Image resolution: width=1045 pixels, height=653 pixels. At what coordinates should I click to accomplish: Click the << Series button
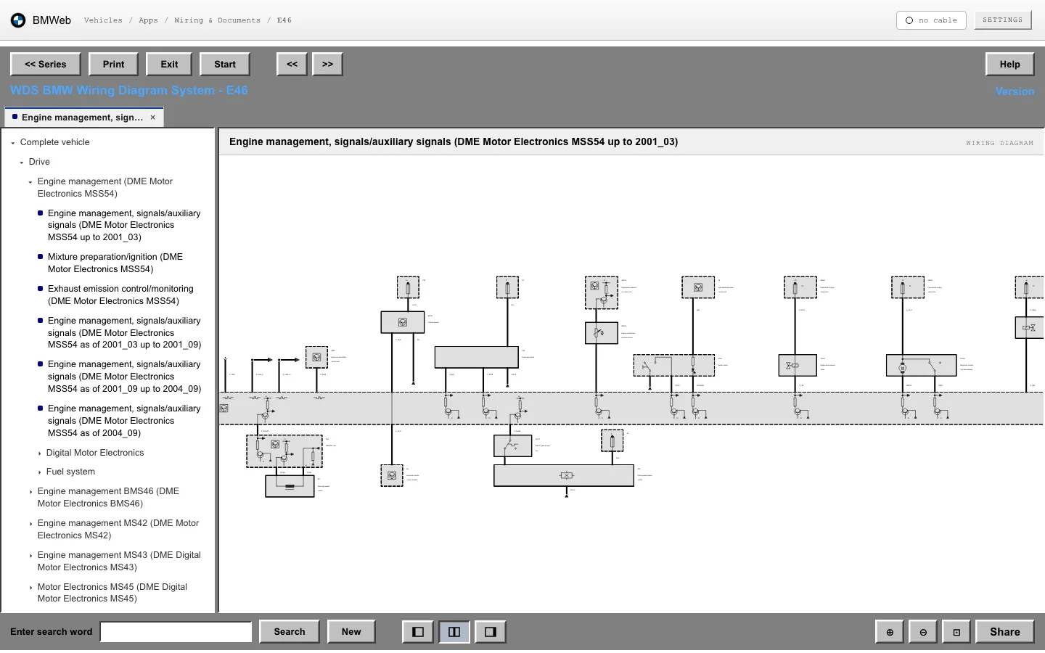coord(46,65)
